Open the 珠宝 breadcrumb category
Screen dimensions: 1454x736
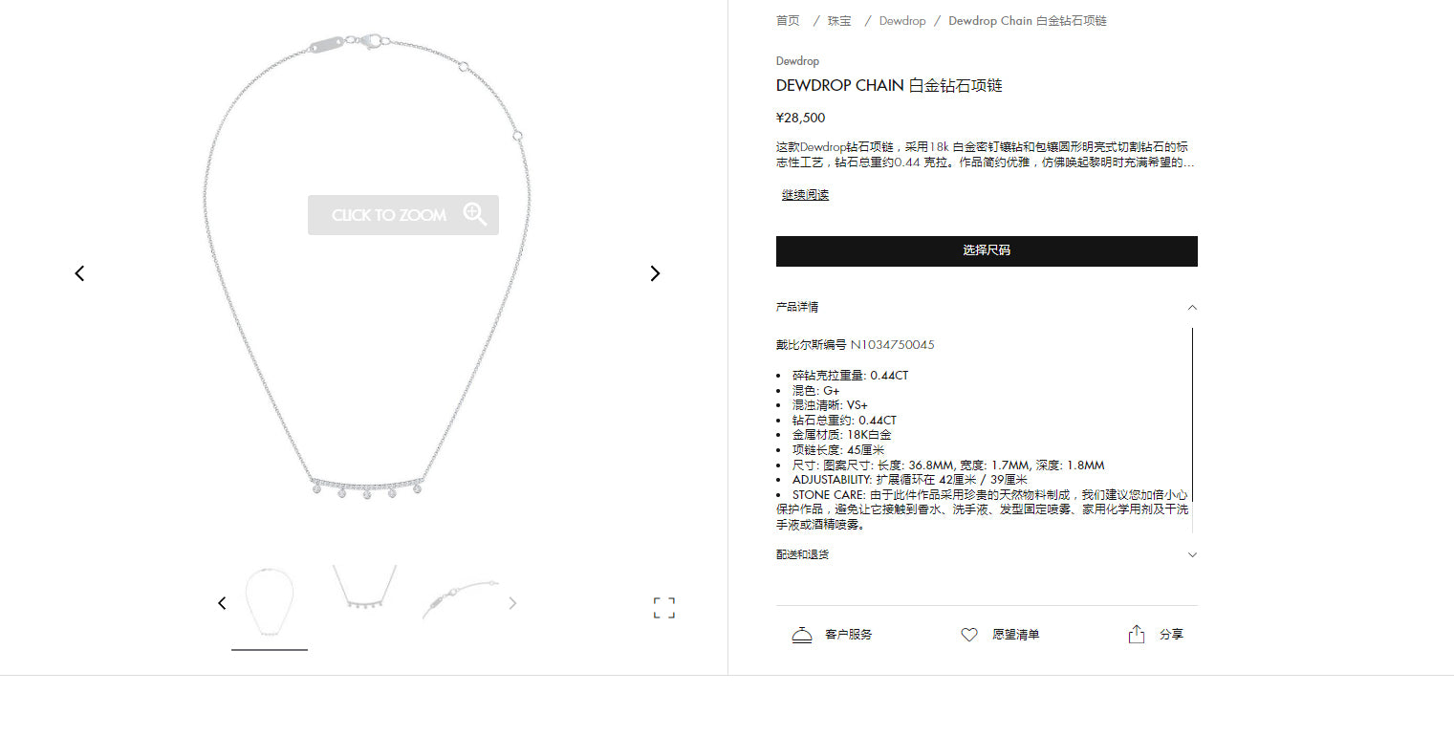pos(839,21)
